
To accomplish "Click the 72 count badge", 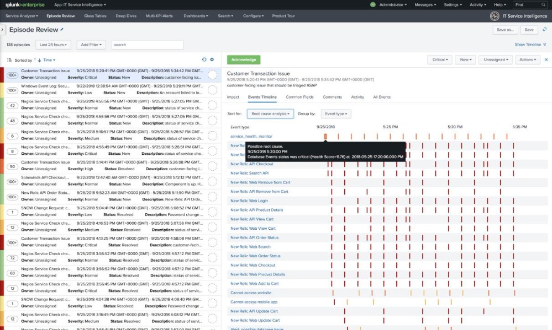I will click(12, 258).
